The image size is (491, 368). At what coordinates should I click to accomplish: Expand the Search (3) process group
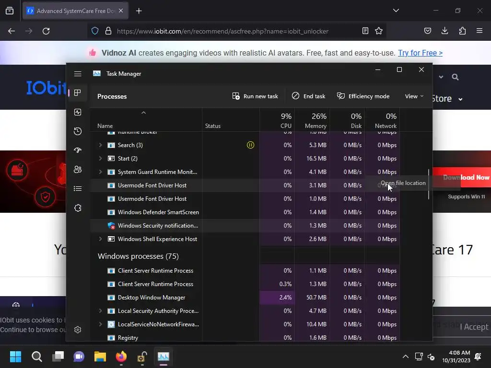tap(100, 145)
